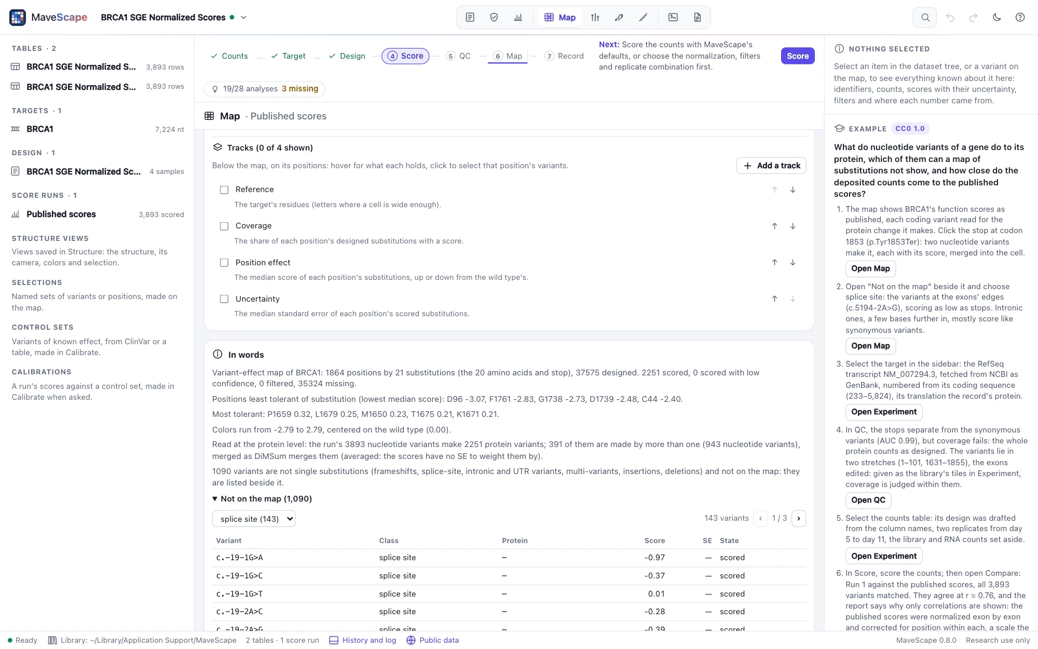1038x649 pixels.
Task: Click the undo arrow icon
Action: point(950,17)
